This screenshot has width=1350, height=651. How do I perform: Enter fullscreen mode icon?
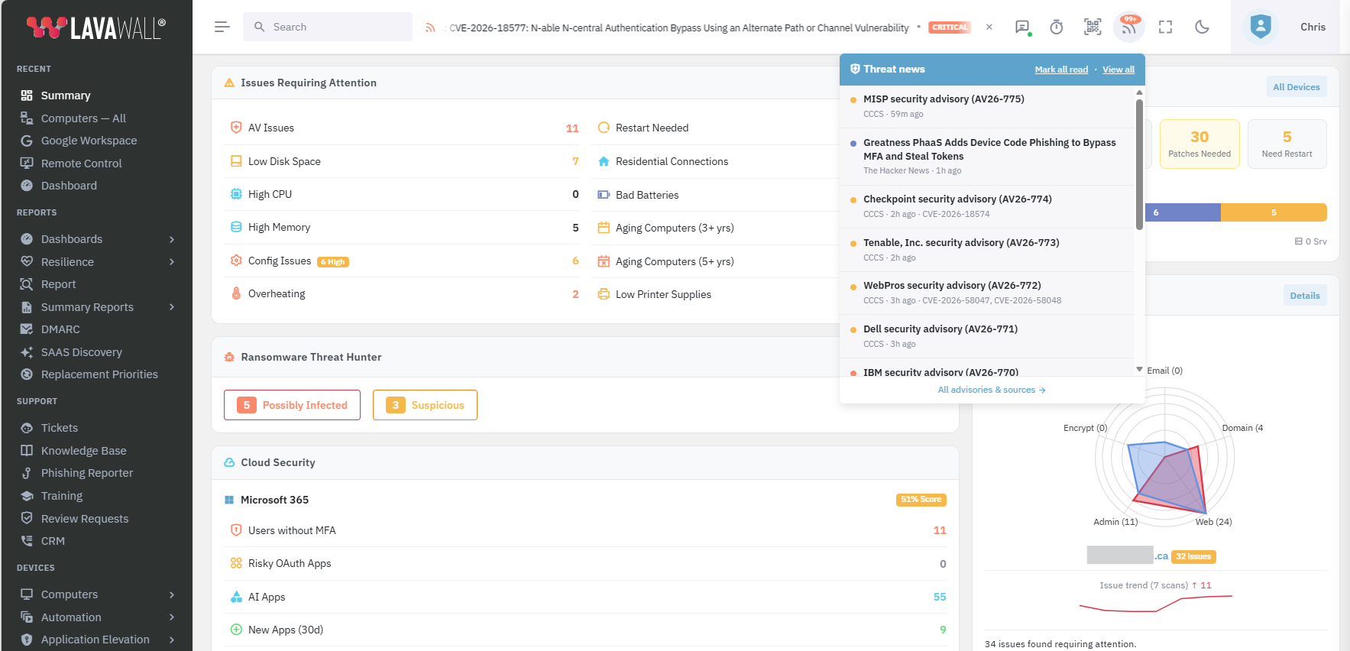1165,28
